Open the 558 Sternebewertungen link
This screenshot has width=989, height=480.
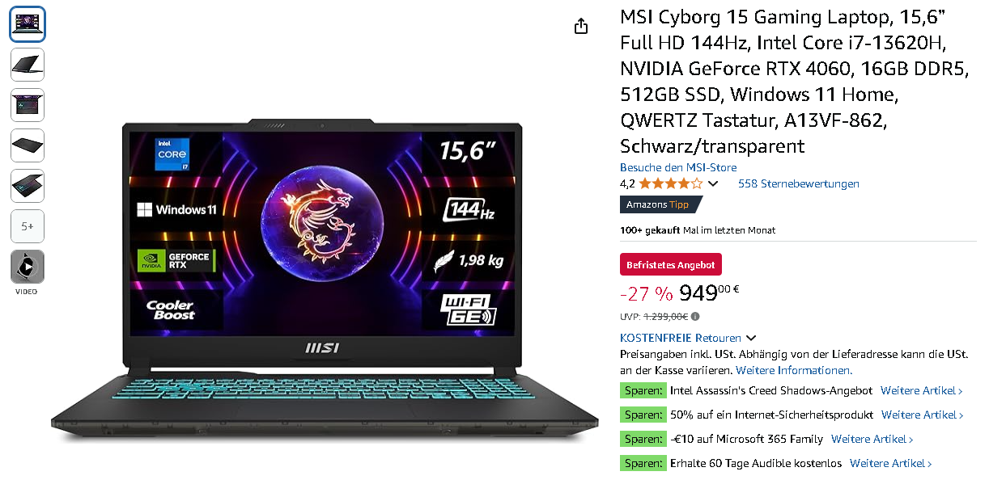click(799, 183)
